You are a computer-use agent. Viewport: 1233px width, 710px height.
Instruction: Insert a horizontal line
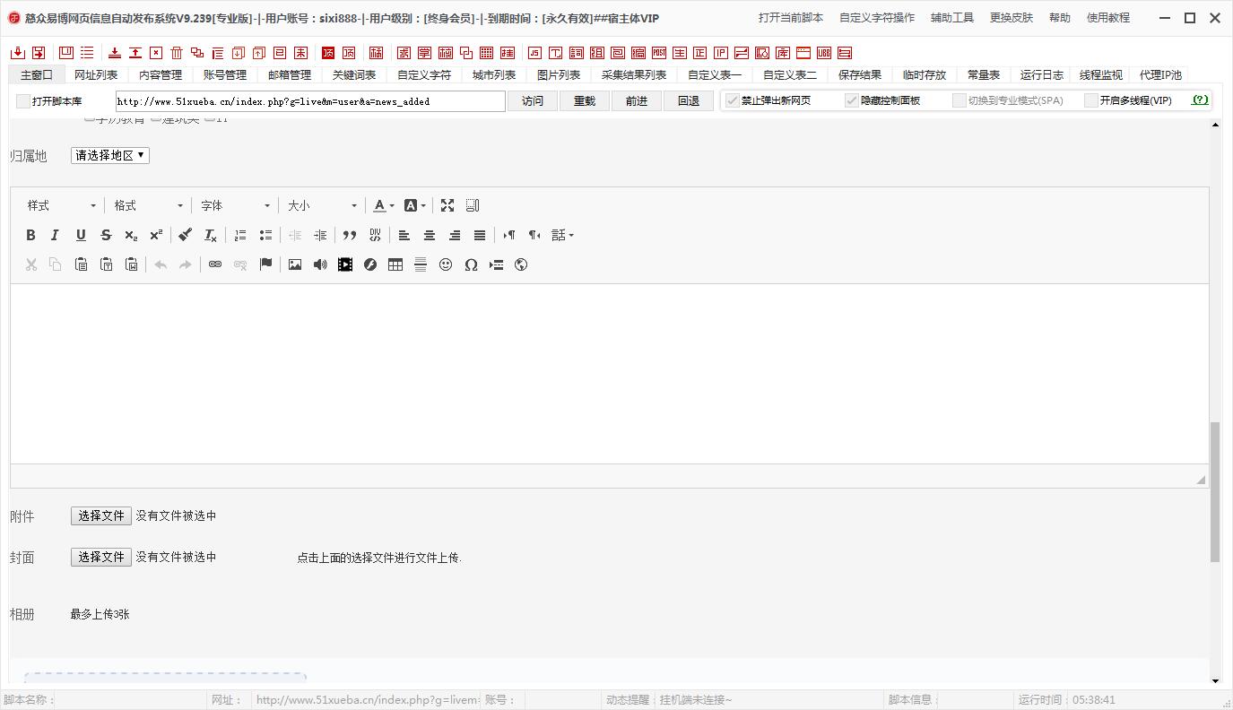point(421,264)
